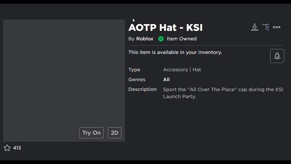
Task: Click the avatar wear-item icon button
Action: [277, 56]
